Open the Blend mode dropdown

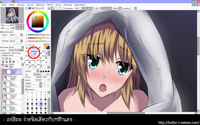23,47
